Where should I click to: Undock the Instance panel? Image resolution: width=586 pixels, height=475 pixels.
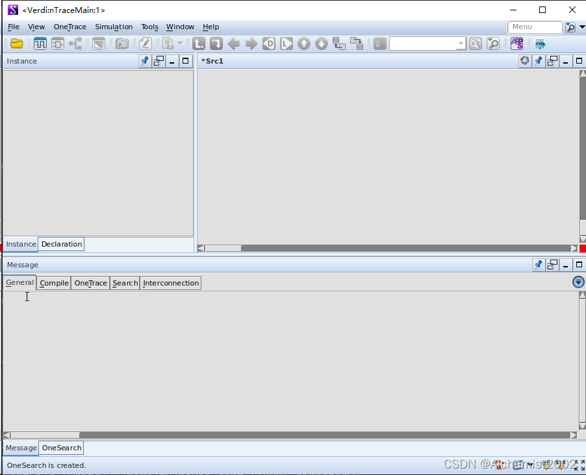click(159, 61)
